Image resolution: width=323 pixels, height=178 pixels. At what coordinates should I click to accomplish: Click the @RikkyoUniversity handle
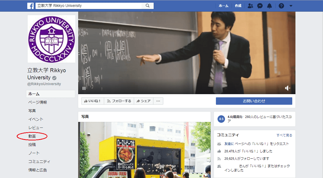click(x=44, y=84)
